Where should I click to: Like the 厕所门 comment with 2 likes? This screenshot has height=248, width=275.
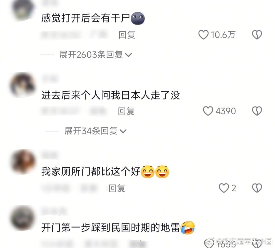[224, 188]
